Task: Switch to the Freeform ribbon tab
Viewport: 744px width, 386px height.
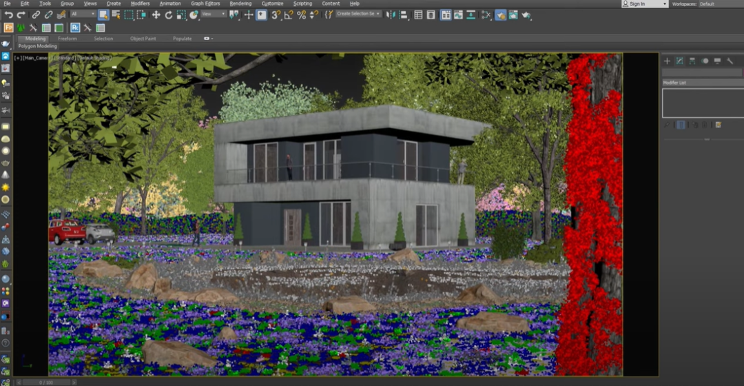Action: coord(67,39)
